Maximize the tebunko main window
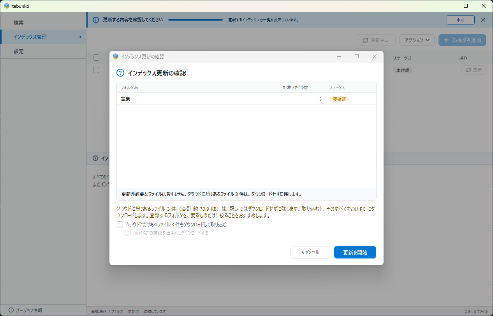 pos(466,6)
